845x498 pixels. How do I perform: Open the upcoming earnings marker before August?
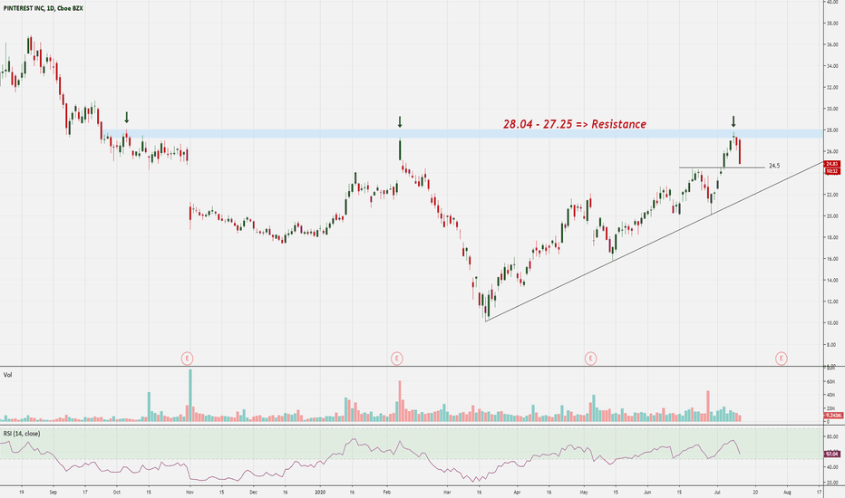click(x=781, y=358)
